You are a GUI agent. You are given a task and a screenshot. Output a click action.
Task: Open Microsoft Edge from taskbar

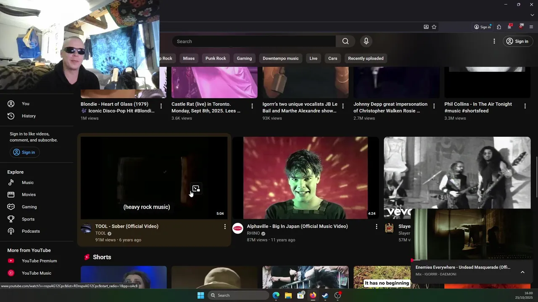pyautogui.click(x=276, y=295)
